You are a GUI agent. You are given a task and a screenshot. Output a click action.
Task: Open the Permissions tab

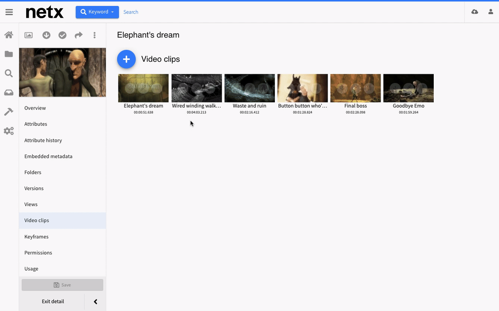tap(62, 253)
